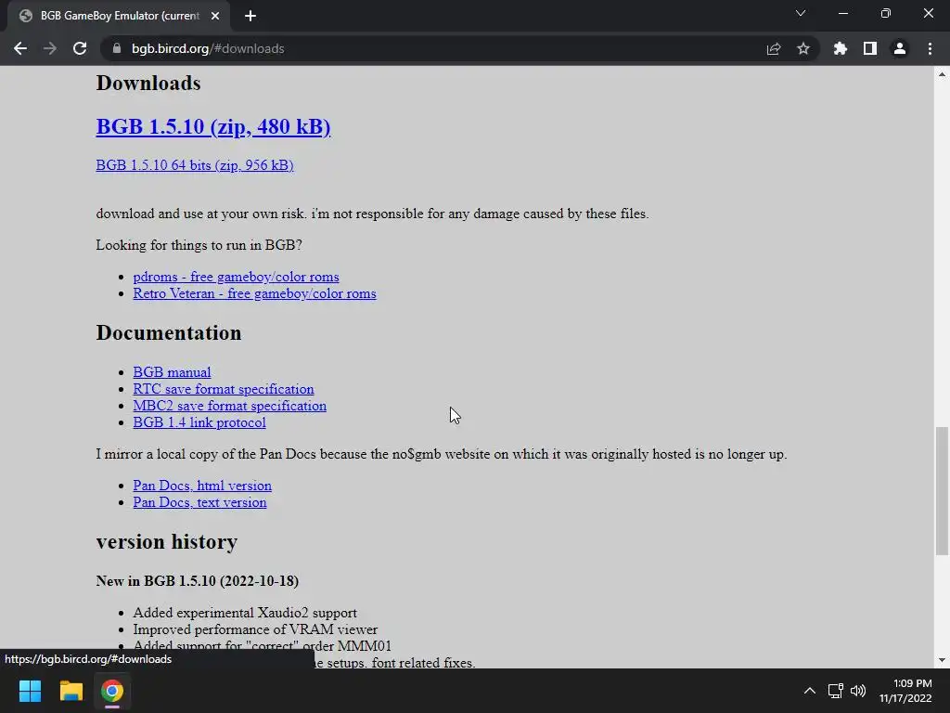
Task: Open the Windows Start menu
Action: 30,691
